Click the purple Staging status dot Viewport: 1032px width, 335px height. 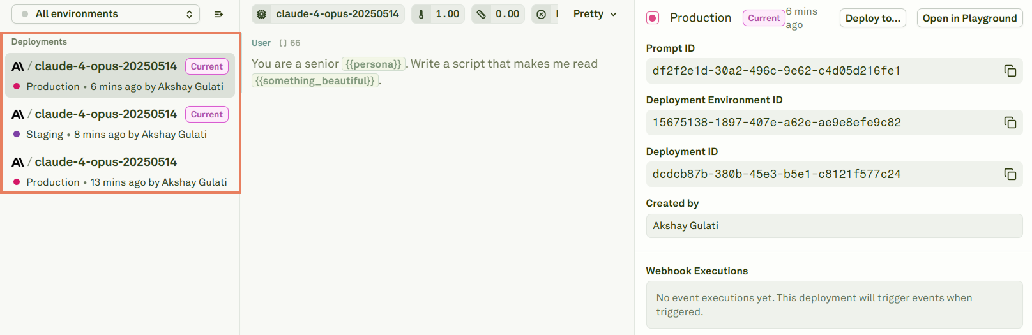[x=17, y=134]
